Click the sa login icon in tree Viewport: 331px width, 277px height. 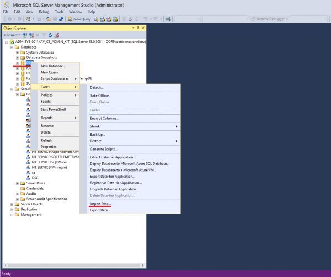pyautogui.click(x=28, y=172)
